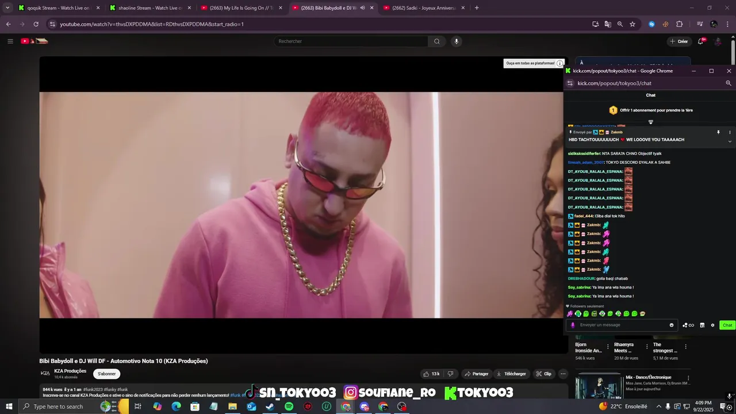This screenshot has height=414, width=736.
Task: Open Chrome zoom indicator in address bar
Action: (x=620, y=24)
